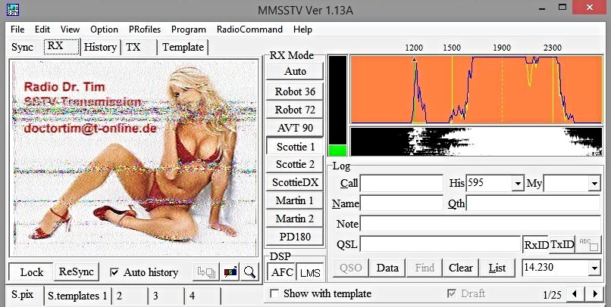Click the copy image icon beside Auto history
Image resolution: width=611 pixels, height=307 pixels.
tap(205, 272)
